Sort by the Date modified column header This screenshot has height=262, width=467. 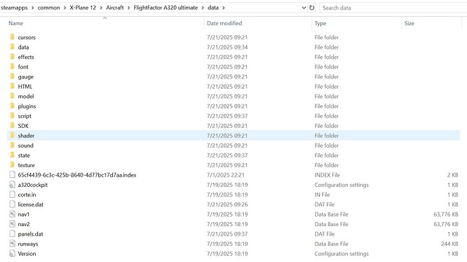click(224, 23)
